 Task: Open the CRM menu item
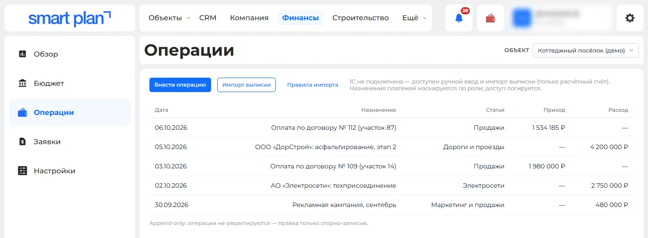208,18
